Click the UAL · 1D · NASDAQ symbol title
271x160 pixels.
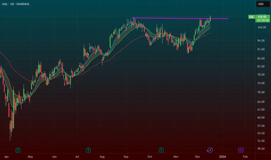(x=15, y=4)
